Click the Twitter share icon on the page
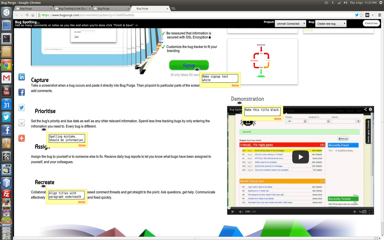Screen dimensions: 384x240 [x=22, y=107]
